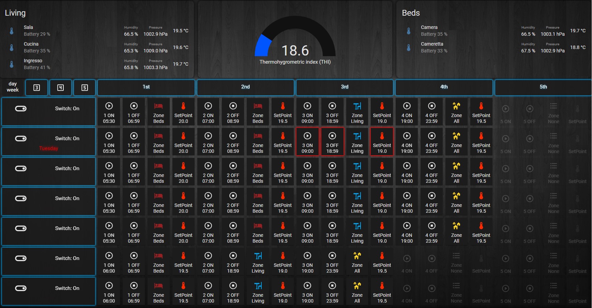The image size is (592, 308).
Task: Click the day week header
Action: (x=13, y=87)
